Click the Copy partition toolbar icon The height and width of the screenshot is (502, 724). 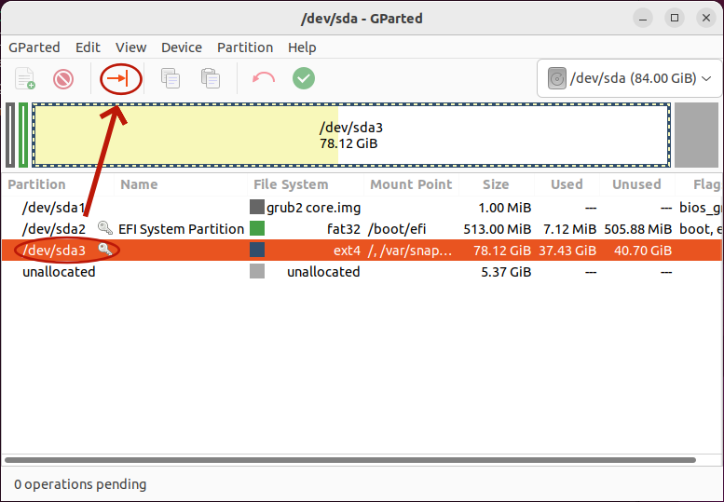[171, 78]
